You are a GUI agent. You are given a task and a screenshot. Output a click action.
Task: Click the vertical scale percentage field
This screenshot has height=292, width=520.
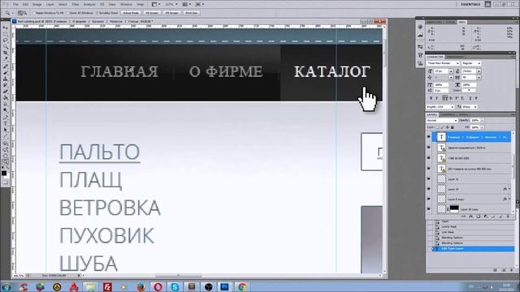tap(441, 85)
